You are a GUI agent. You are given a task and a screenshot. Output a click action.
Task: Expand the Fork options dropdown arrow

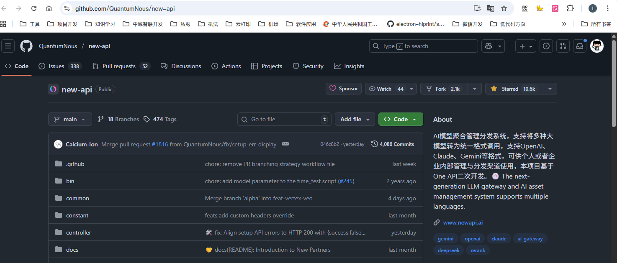pyautogui.click(x=474, y=89)
